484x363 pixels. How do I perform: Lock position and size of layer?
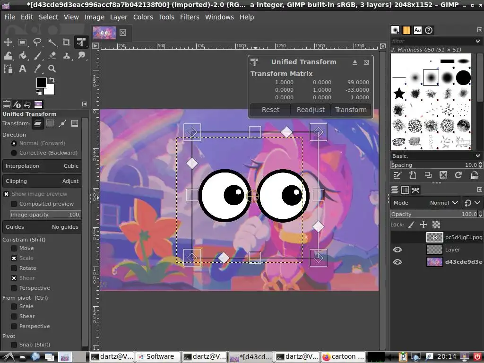click(x=423, y=225)
